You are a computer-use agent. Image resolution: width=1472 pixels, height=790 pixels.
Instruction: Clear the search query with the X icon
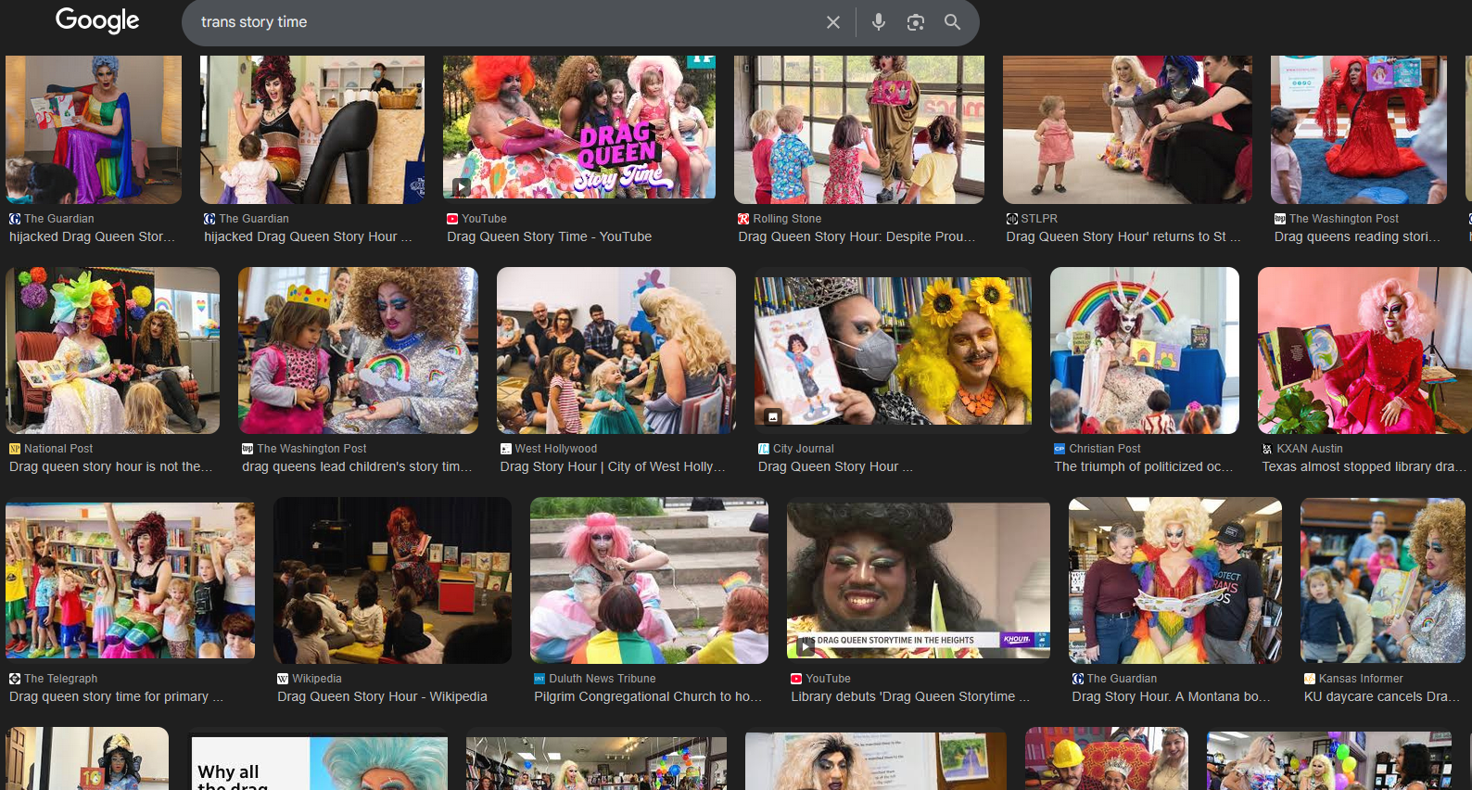(833, 22)
